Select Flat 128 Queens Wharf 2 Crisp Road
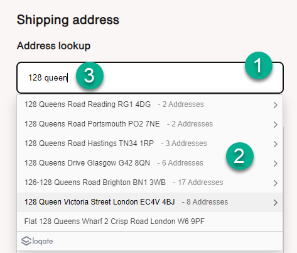The height and width of the screenshot is (253, 297). click(149, 222)
